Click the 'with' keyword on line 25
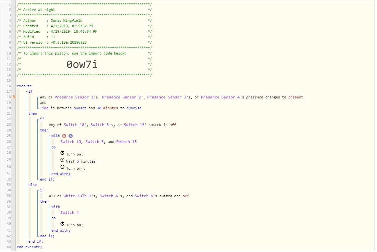The width and height of the screenshot is (377, 252). (56, 136)
